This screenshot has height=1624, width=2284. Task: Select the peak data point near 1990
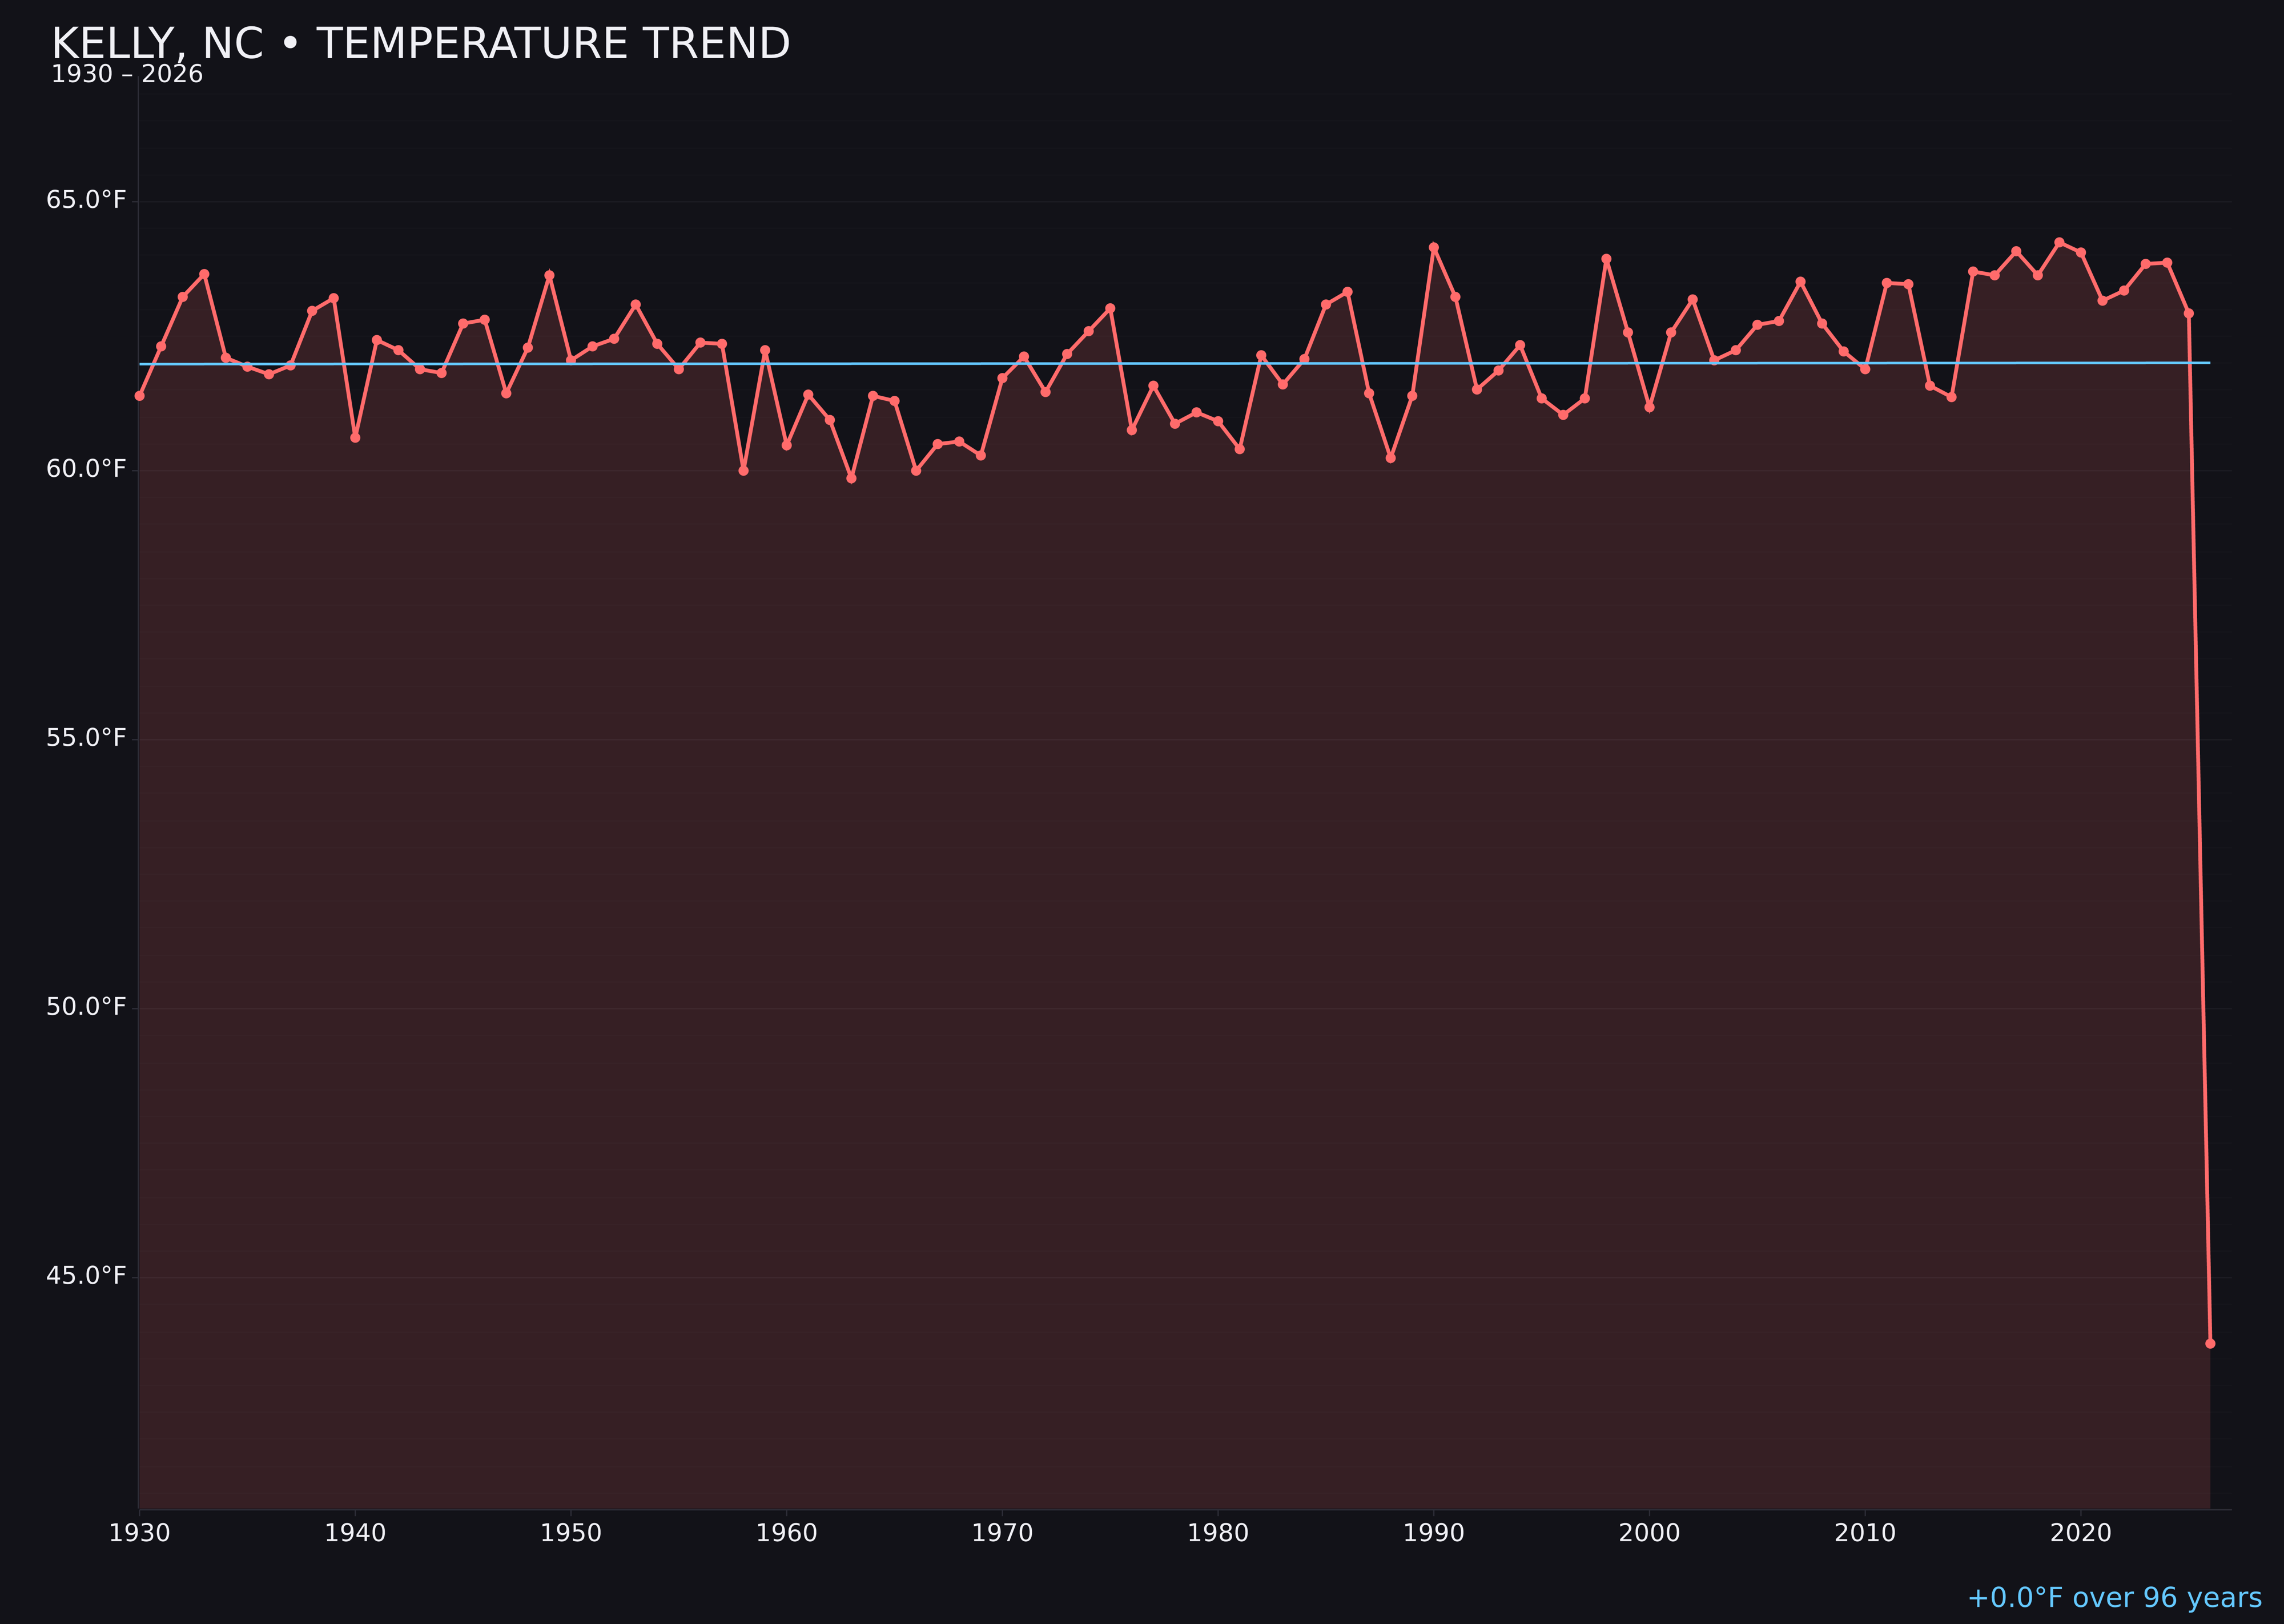click(x=1433, y=246)
